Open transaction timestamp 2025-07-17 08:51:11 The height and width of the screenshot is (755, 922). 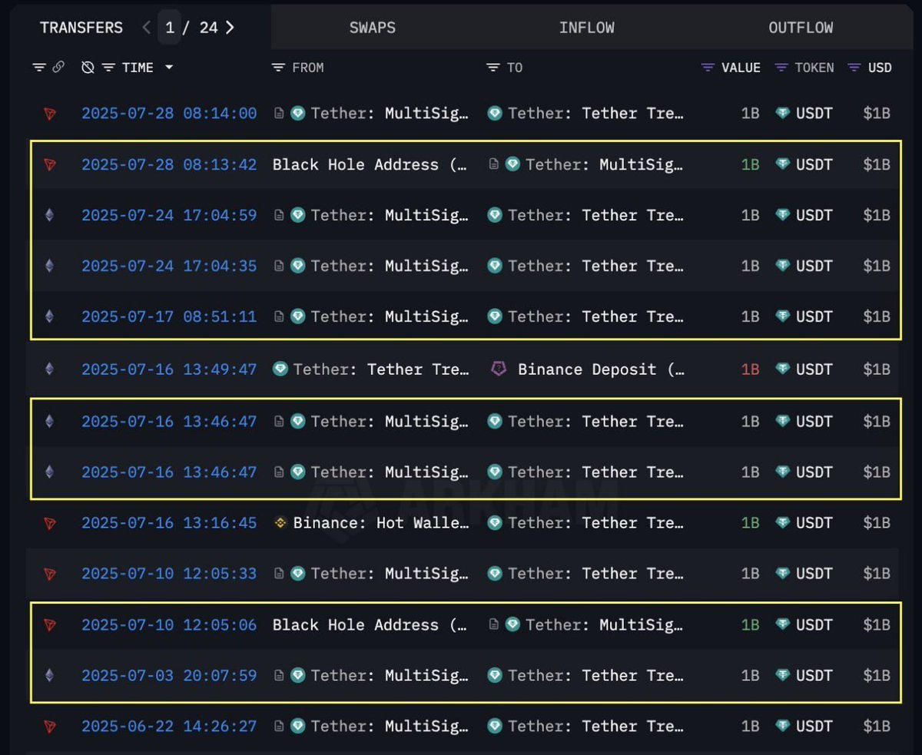click(x=169, y=316)
